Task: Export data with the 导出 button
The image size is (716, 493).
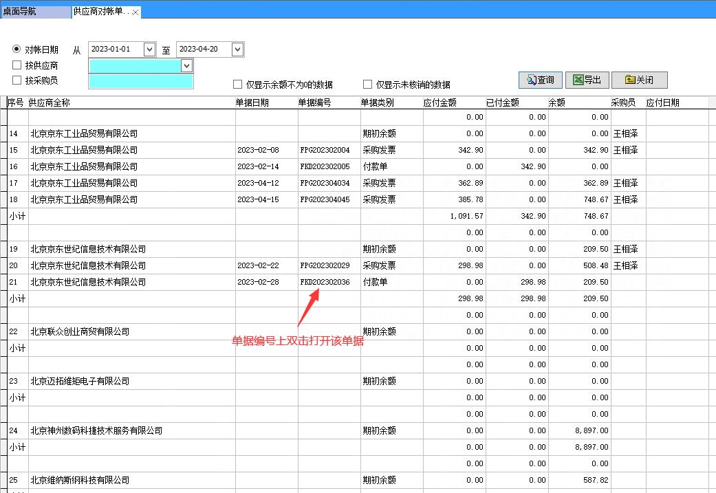Action: click(x=587, y=80)
